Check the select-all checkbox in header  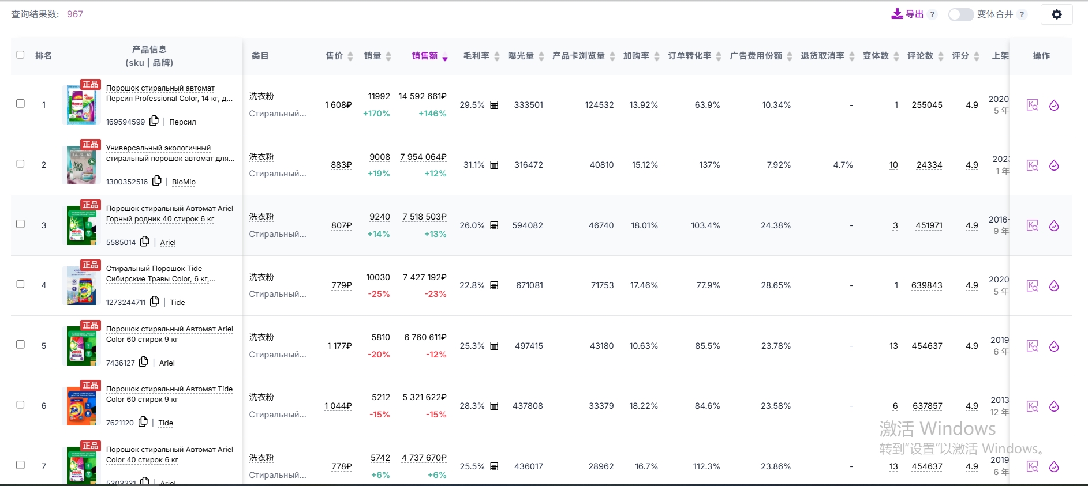[20, 55]
